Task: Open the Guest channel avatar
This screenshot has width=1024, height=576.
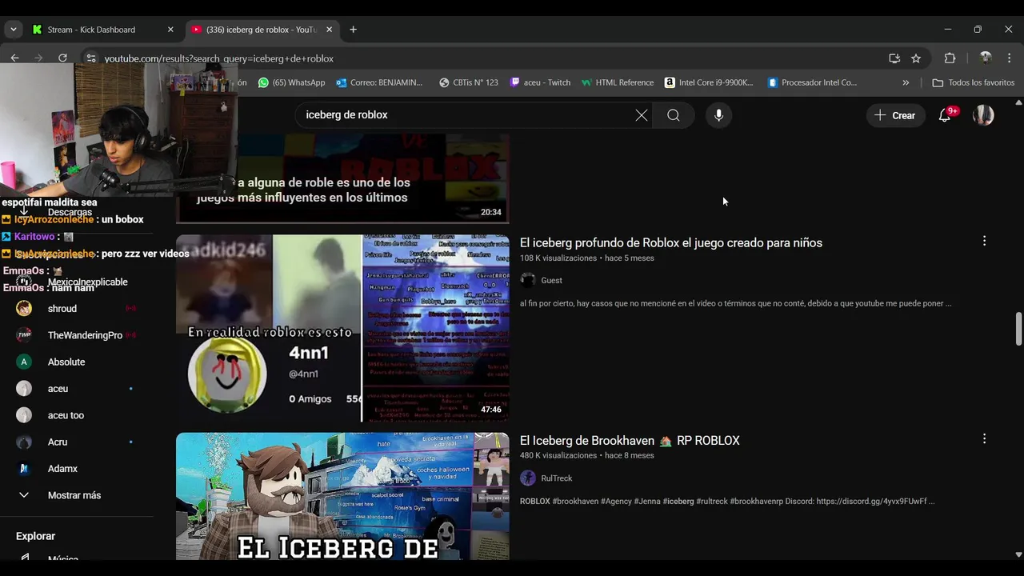Action: 528,280
